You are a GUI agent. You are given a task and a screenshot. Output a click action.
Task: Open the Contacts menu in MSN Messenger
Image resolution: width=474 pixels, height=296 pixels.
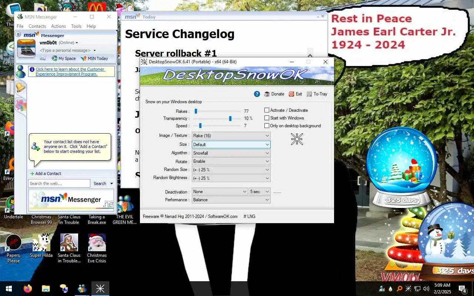point(37,26)
